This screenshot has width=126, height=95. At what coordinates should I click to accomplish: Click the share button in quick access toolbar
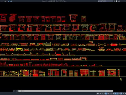pos(10,1)
